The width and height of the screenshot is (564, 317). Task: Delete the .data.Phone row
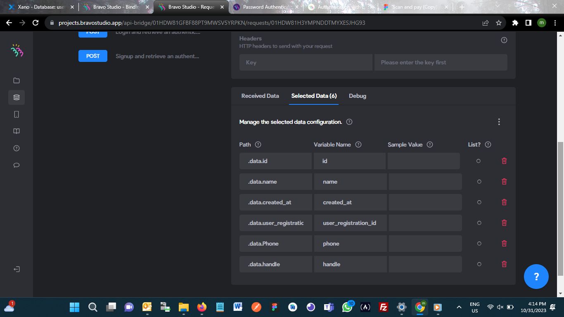coord(504,243)
